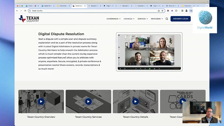The width and height of the screenshot is (224, 126).
Task: Go back using the browser back arrow
Action: (x=17, y=11)
